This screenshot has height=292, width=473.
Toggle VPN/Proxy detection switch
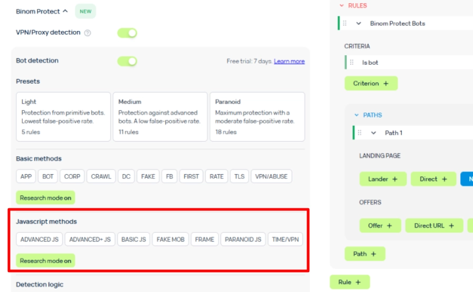127,33
